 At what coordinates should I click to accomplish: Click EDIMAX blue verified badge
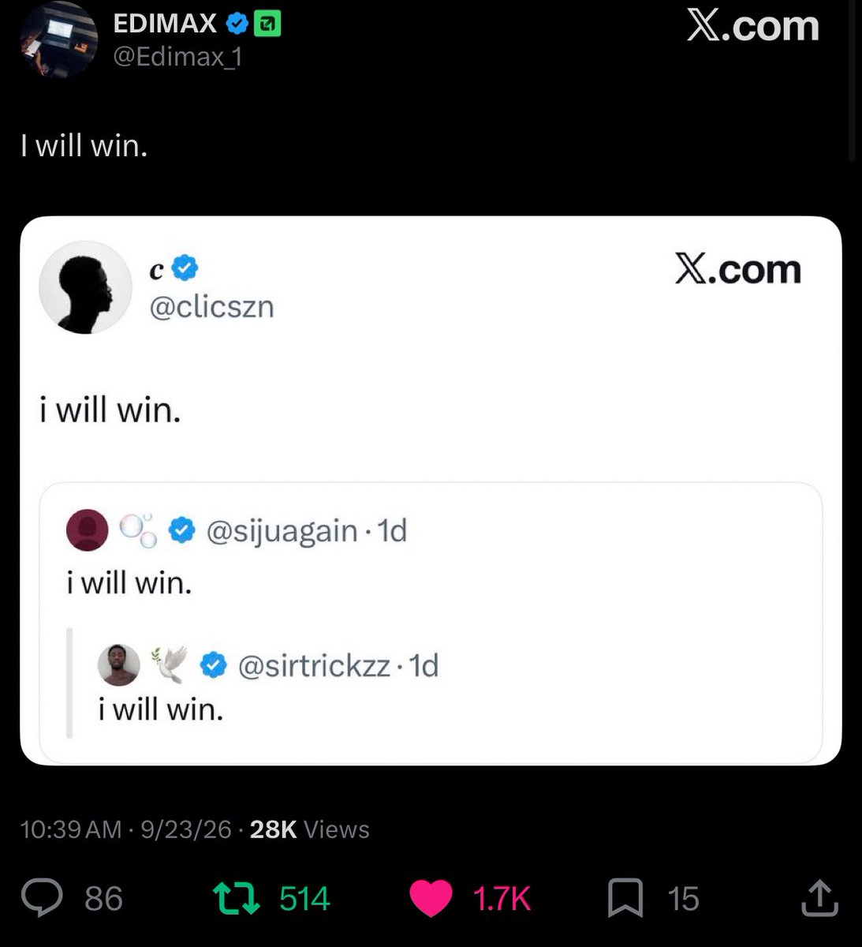(x=237, y=24)
